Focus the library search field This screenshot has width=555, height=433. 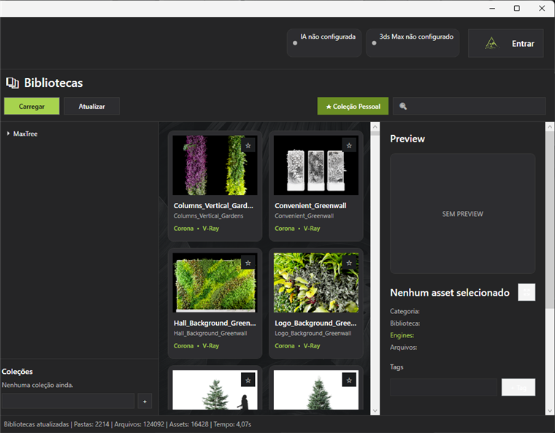pos(470,106)
